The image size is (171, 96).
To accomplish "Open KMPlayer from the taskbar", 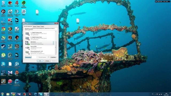I will [19, 94].
